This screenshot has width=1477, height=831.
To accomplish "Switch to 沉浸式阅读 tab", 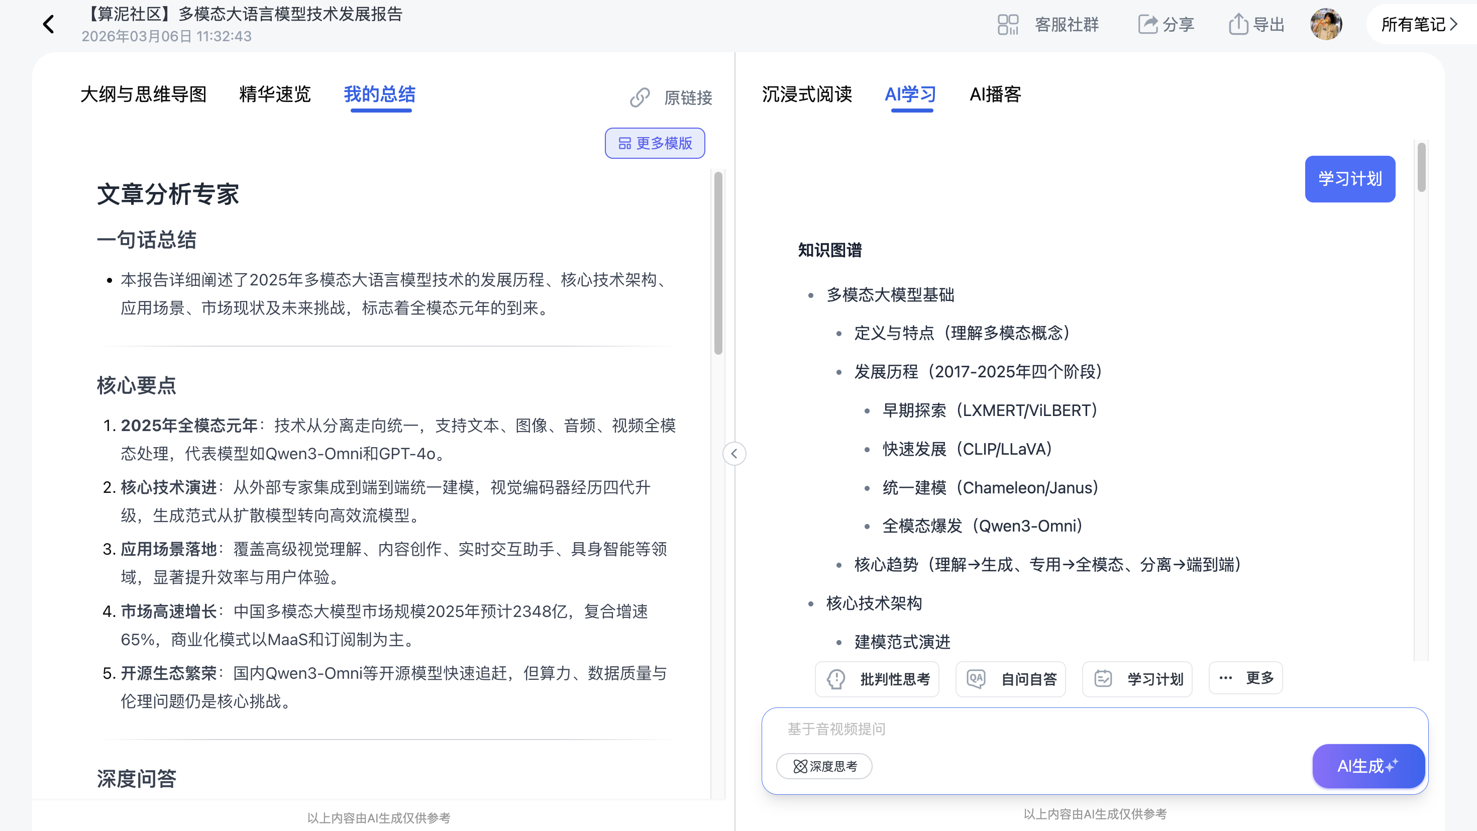I will [x=807, y=94].
